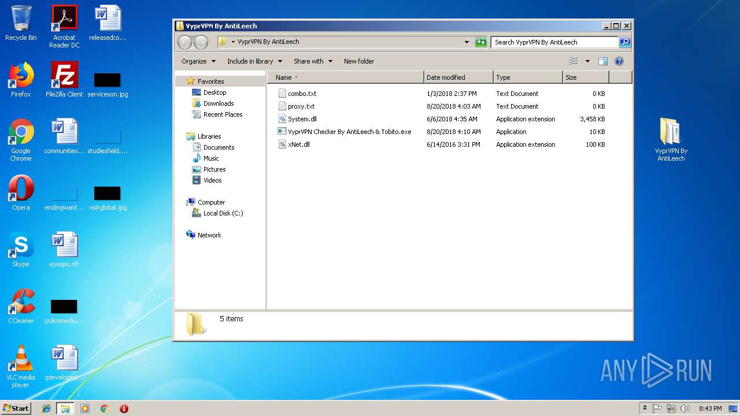Select Network in the navigation pane
This screenshot has height=416, width=740.
coord(209,235)
